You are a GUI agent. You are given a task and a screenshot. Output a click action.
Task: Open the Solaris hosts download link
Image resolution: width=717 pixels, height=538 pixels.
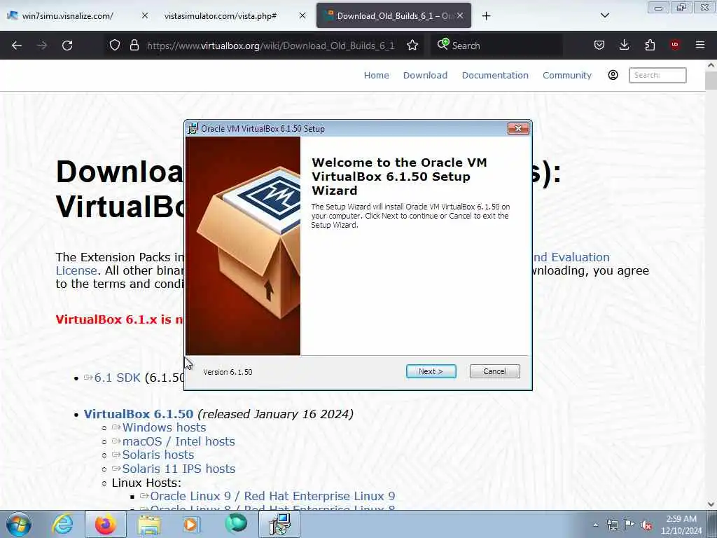(x=158, y=455)
